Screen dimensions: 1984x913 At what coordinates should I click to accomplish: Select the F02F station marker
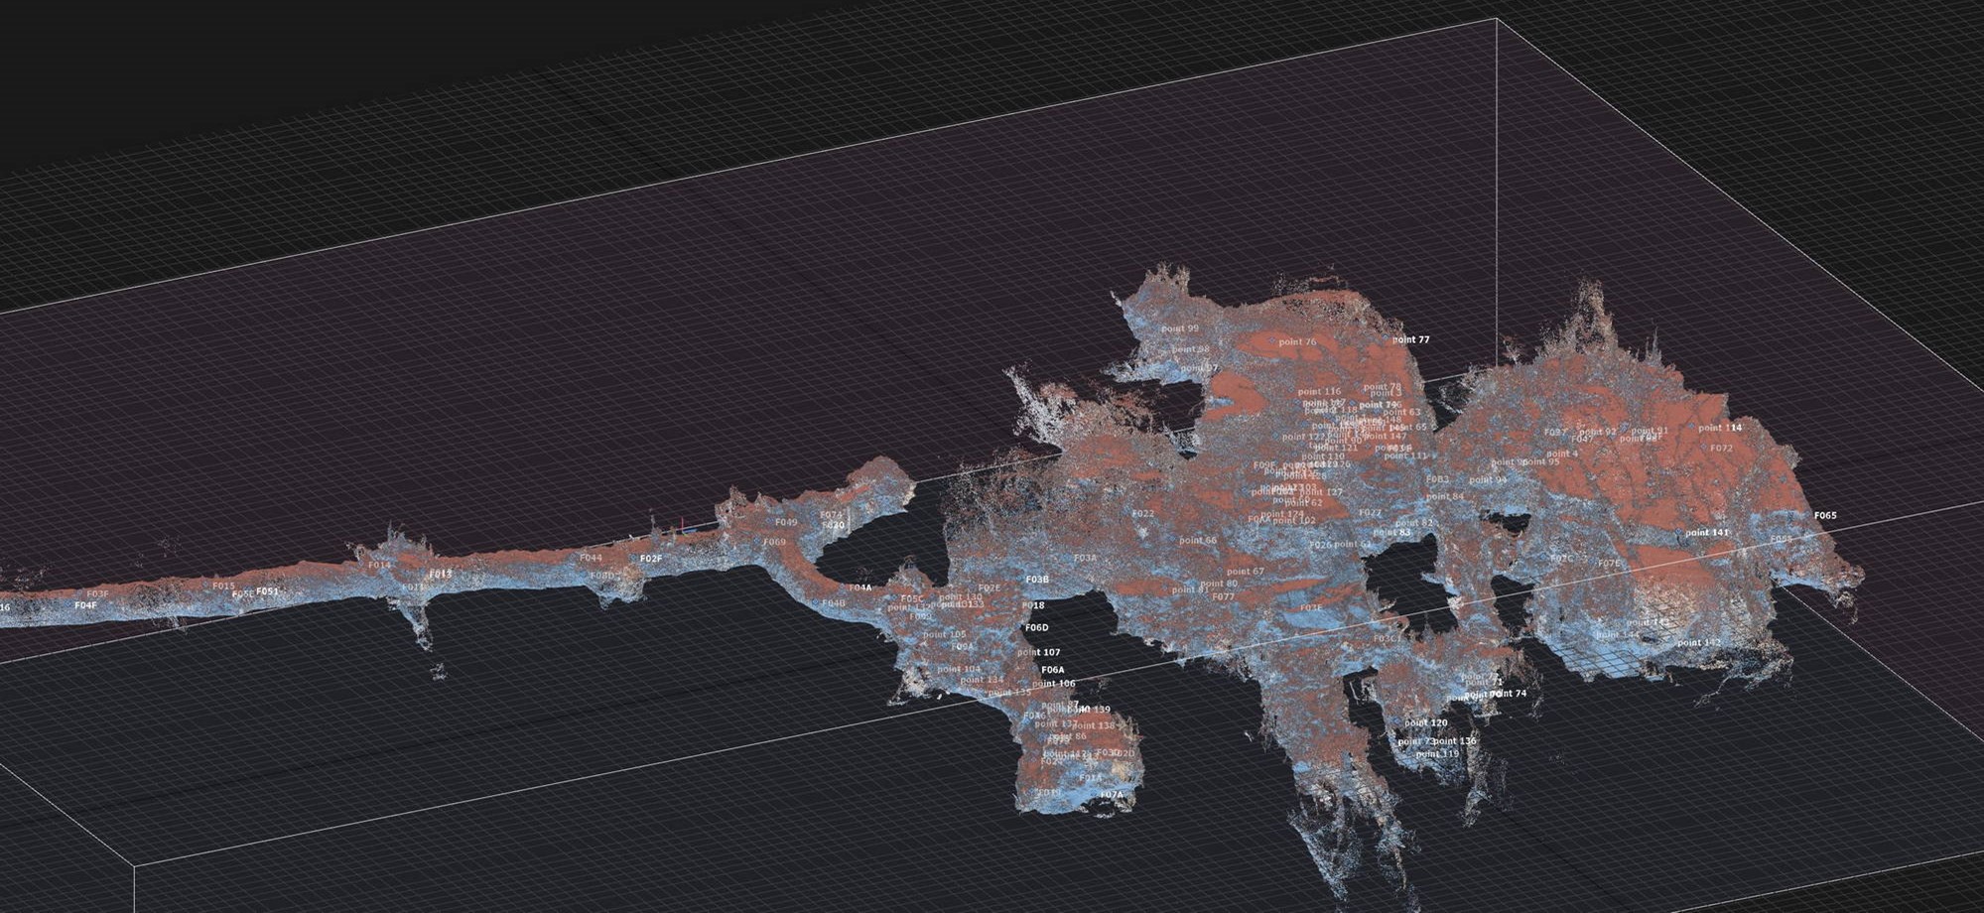pyautogui.click(x=650, y=559)
